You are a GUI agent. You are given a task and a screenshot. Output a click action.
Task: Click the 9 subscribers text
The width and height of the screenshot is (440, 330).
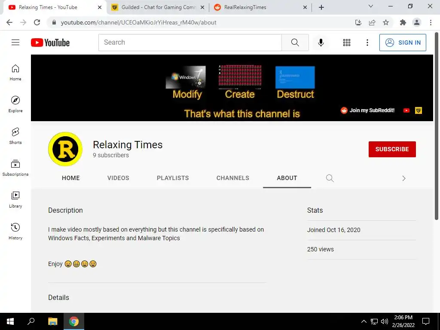pos(111,155)
